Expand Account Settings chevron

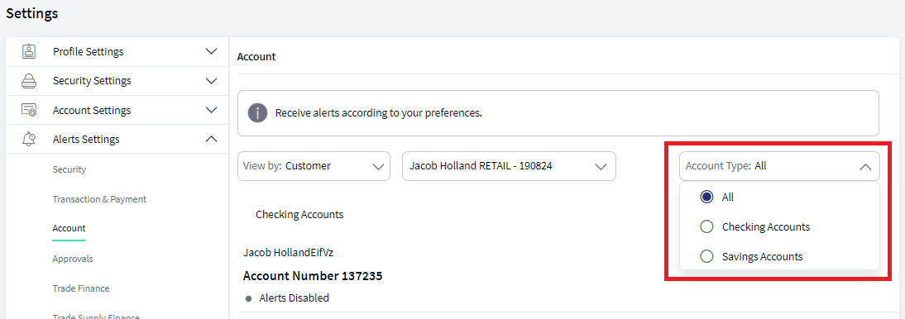pos(211,110)
